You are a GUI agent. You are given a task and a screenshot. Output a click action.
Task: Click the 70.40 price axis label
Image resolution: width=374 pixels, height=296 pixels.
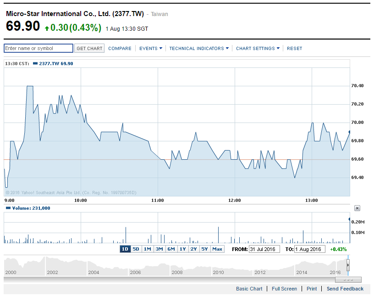[x=357, y=85]
